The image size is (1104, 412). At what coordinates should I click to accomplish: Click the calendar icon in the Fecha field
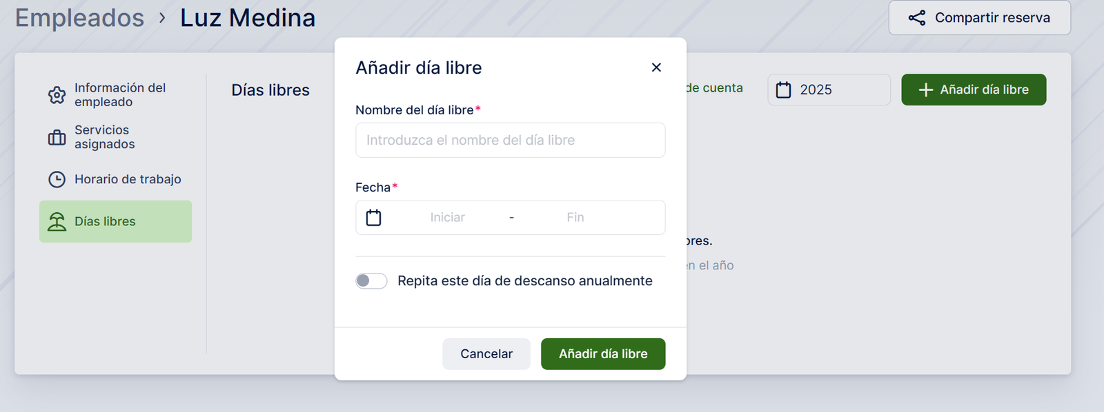click(373, 218)
